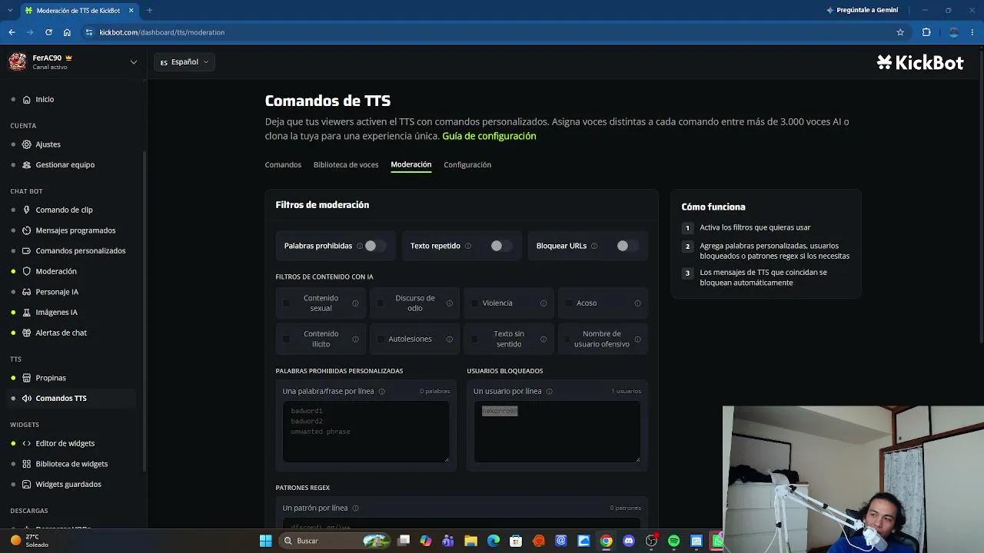The height and width of the screenshot is (553, 984).
Task: Select the Comando de clip icon
Action: 27,210
